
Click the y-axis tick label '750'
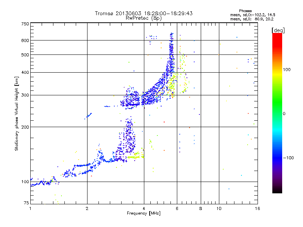[25, 24]
